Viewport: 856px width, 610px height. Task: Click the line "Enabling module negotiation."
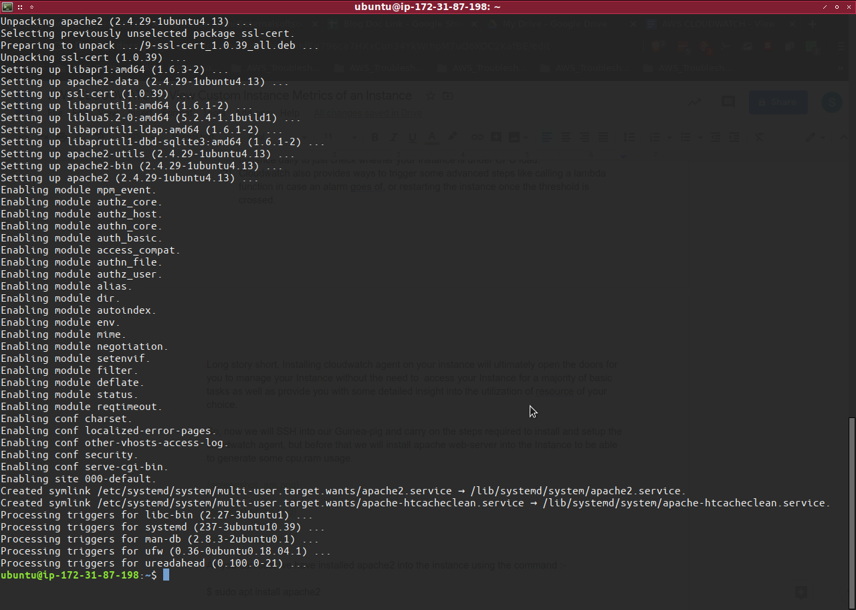85,346
